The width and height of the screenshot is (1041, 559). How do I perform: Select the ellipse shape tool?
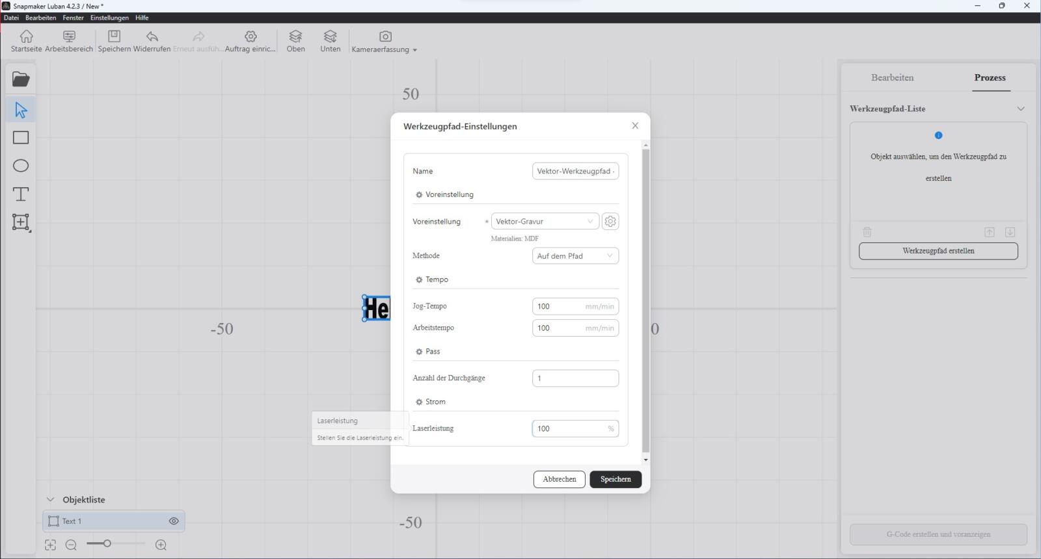[x=21, y=166]
